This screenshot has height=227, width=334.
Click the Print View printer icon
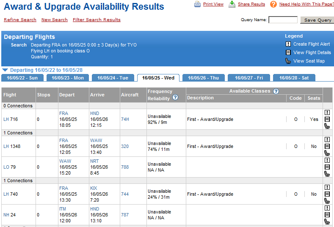click(x=198, y=4)
